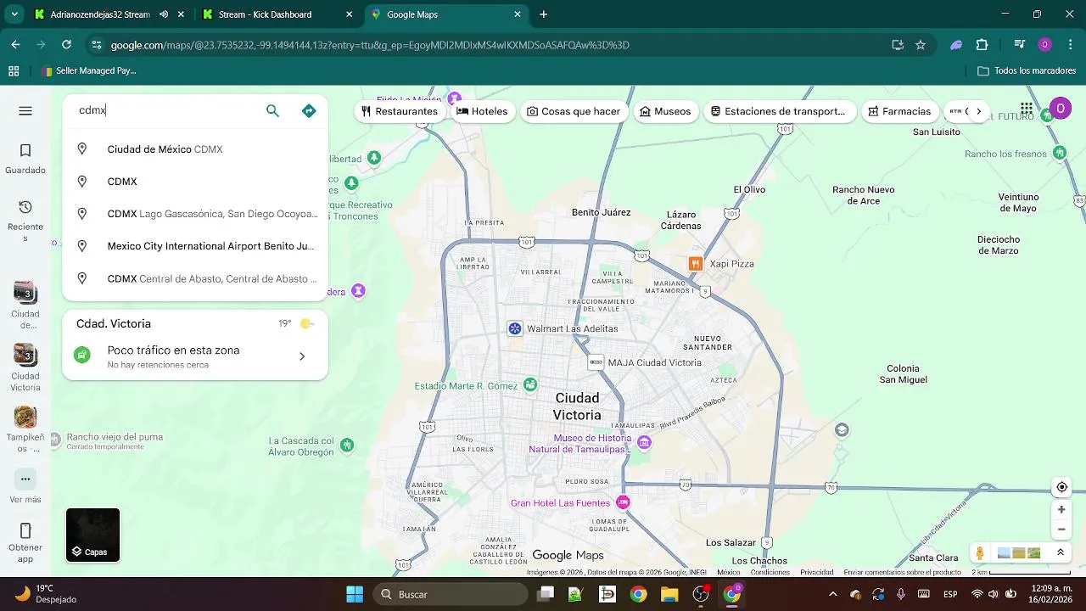Open the Windows Start menu
Image resolution: width=1086 pixels, height=611 pixels.
(355, 594)
